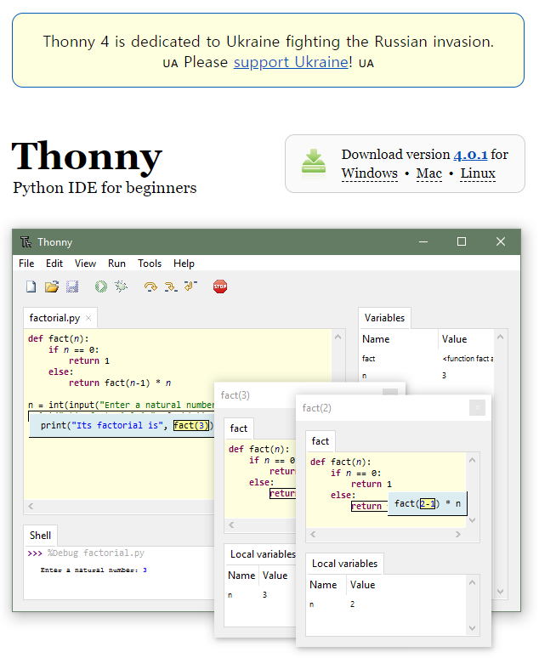Choose the Windows download link
This screenshot has width=539, height=658.
click(x=370, y=173)
